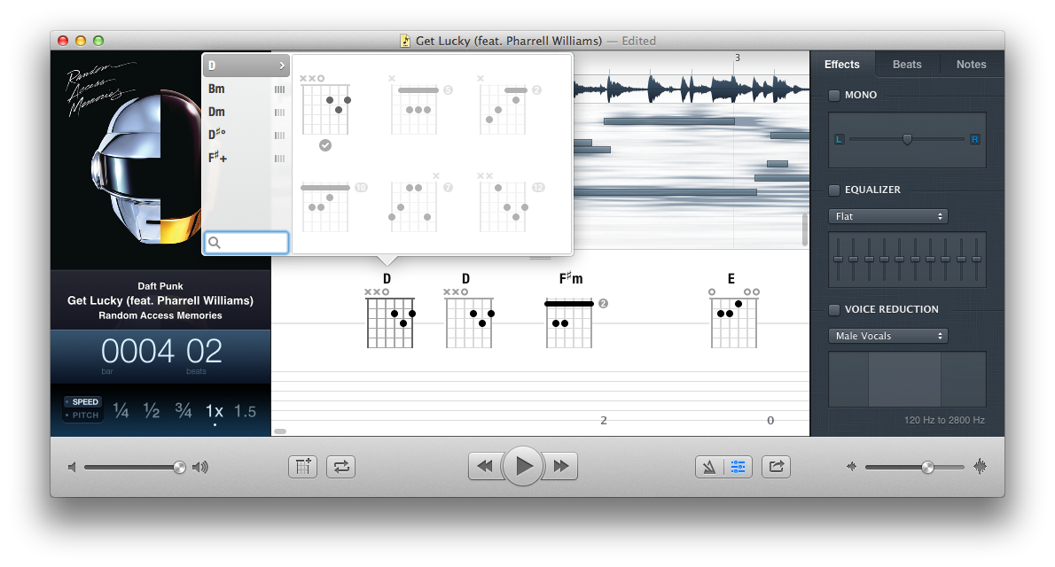Click the 0004 bar counter
Viewport: 1055px width, 567px height.
point(138,351)
